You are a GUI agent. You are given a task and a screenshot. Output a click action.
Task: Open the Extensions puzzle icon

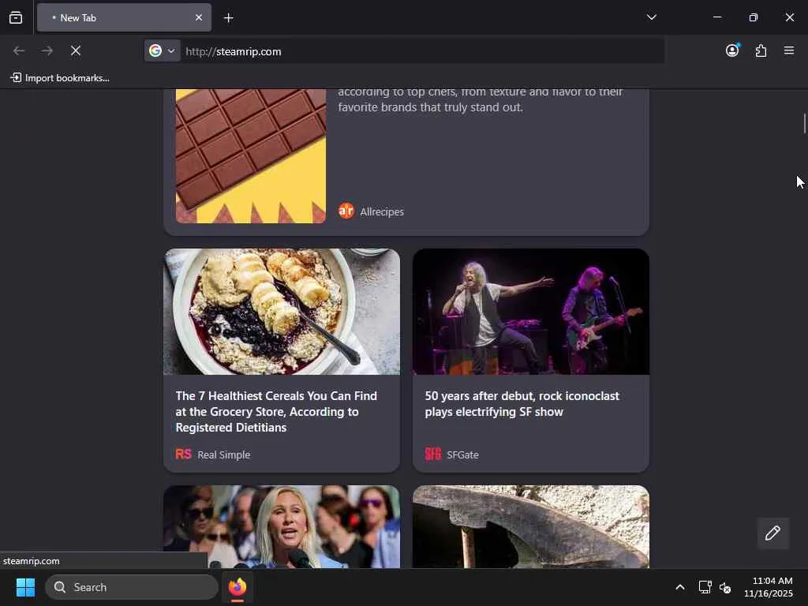point(761,50)
